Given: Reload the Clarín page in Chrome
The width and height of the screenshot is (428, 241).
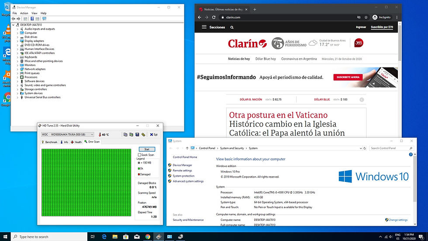Looking at the screenshot, I should coord(214,17).
